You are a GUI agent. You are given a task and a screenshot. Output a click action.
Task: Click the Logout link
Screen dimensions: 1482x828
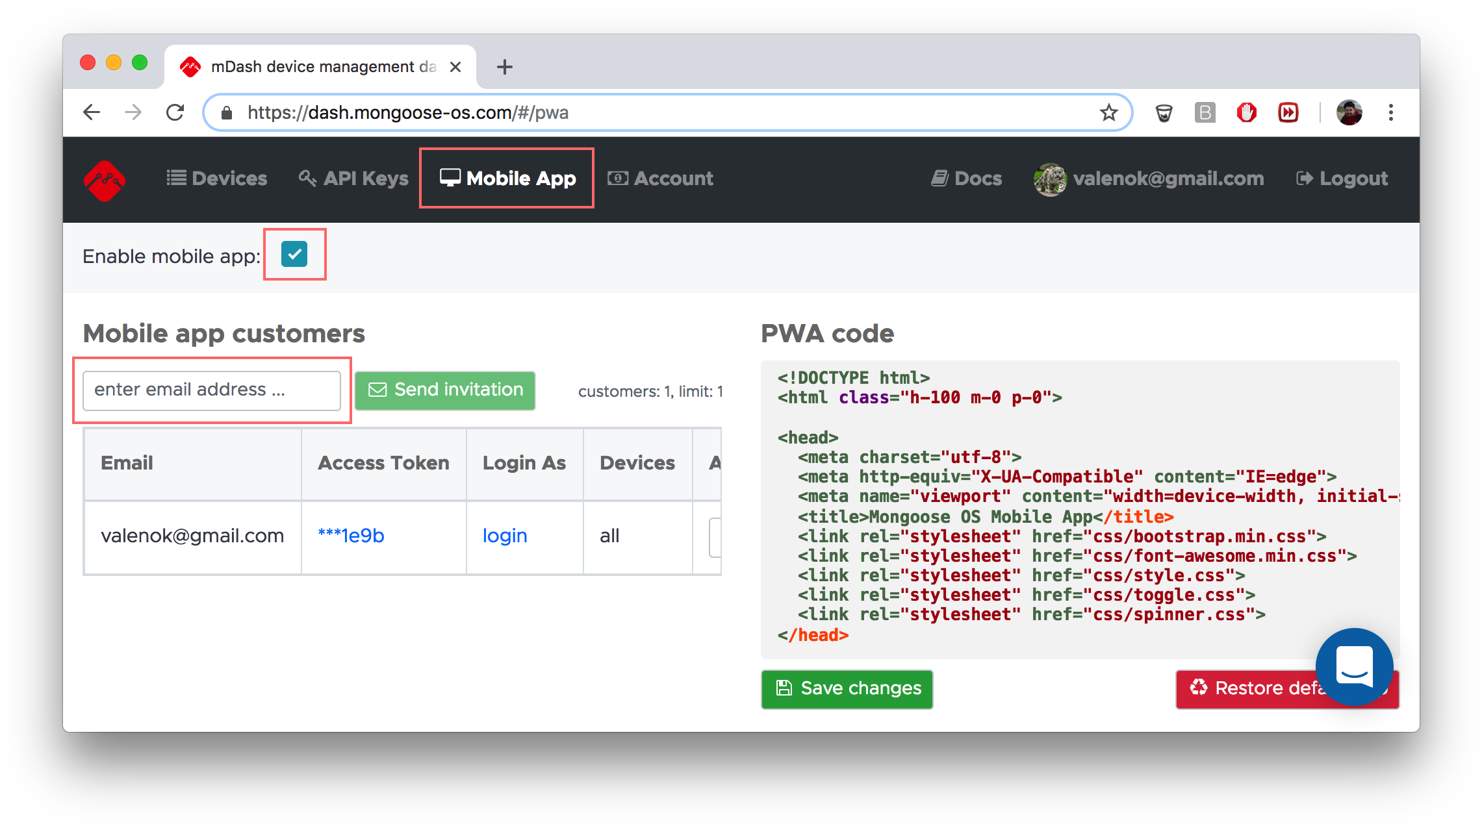point(1342,179)
